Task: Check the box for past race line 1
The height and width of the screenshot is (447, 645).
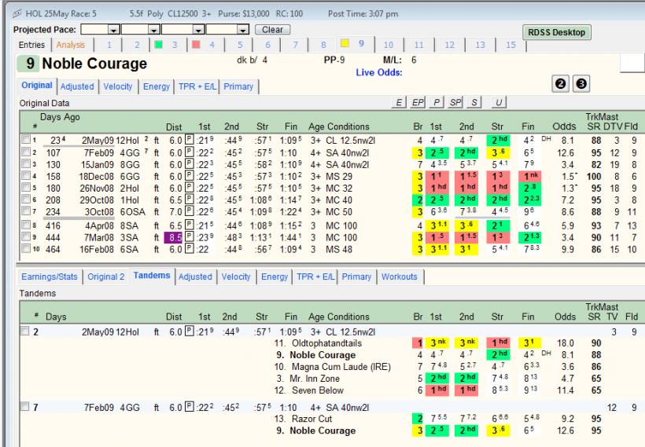Action: 26,139
